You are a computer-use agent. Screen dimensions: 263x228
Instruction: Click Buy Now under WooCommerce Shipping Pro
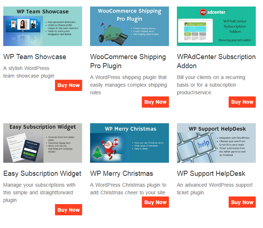click(x=155, y=102)
